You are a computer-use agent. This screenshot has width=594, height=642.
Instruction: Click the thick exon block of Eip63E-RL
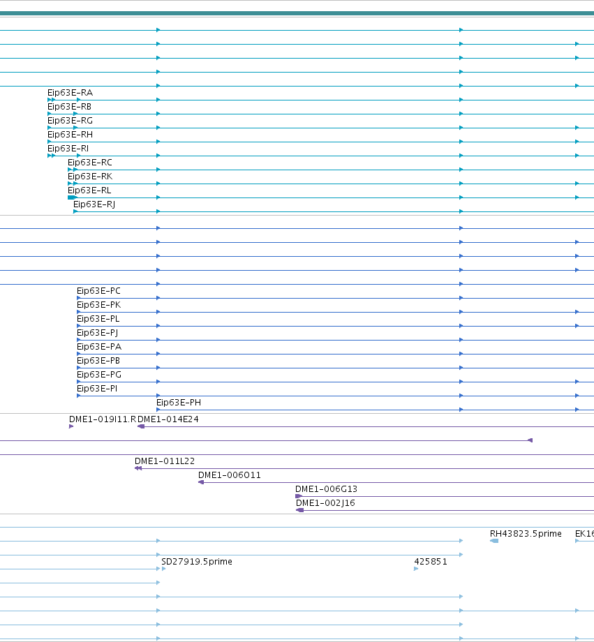pos(72,197)
